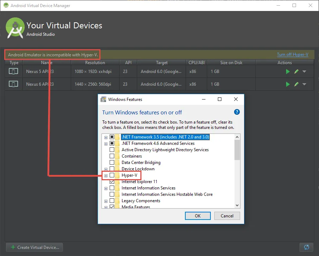Sort devices by Target column
The image size is (319, 256).
pos(162,63)
